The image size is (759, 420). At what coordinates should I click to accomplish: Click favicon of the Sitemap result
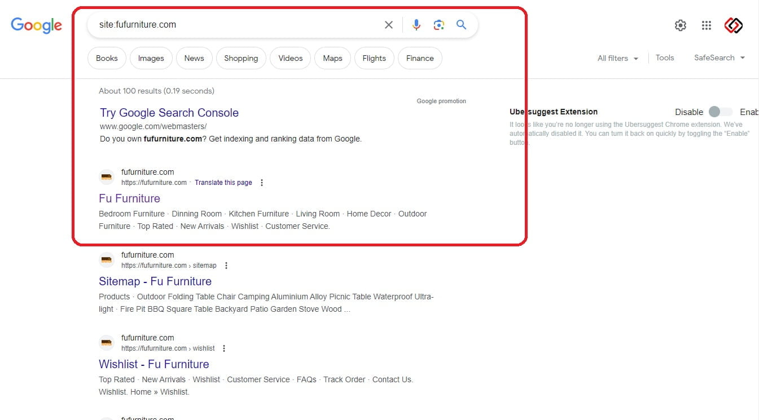107,260
